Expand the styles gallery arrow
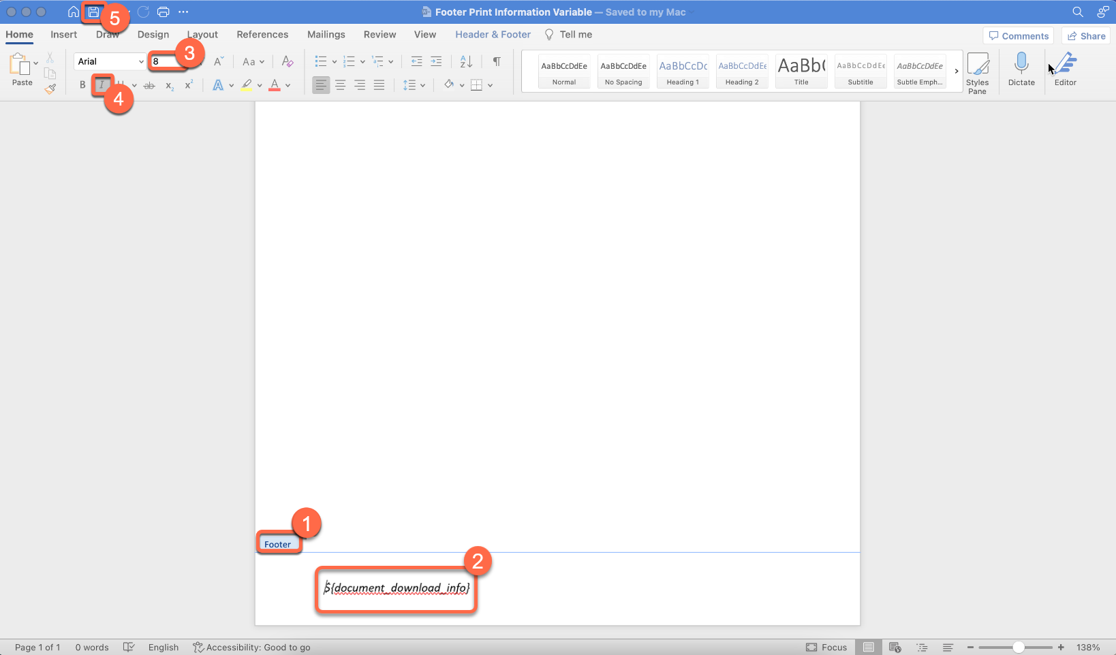This screenshot has width=1116, height=655. tap(957, 71)
